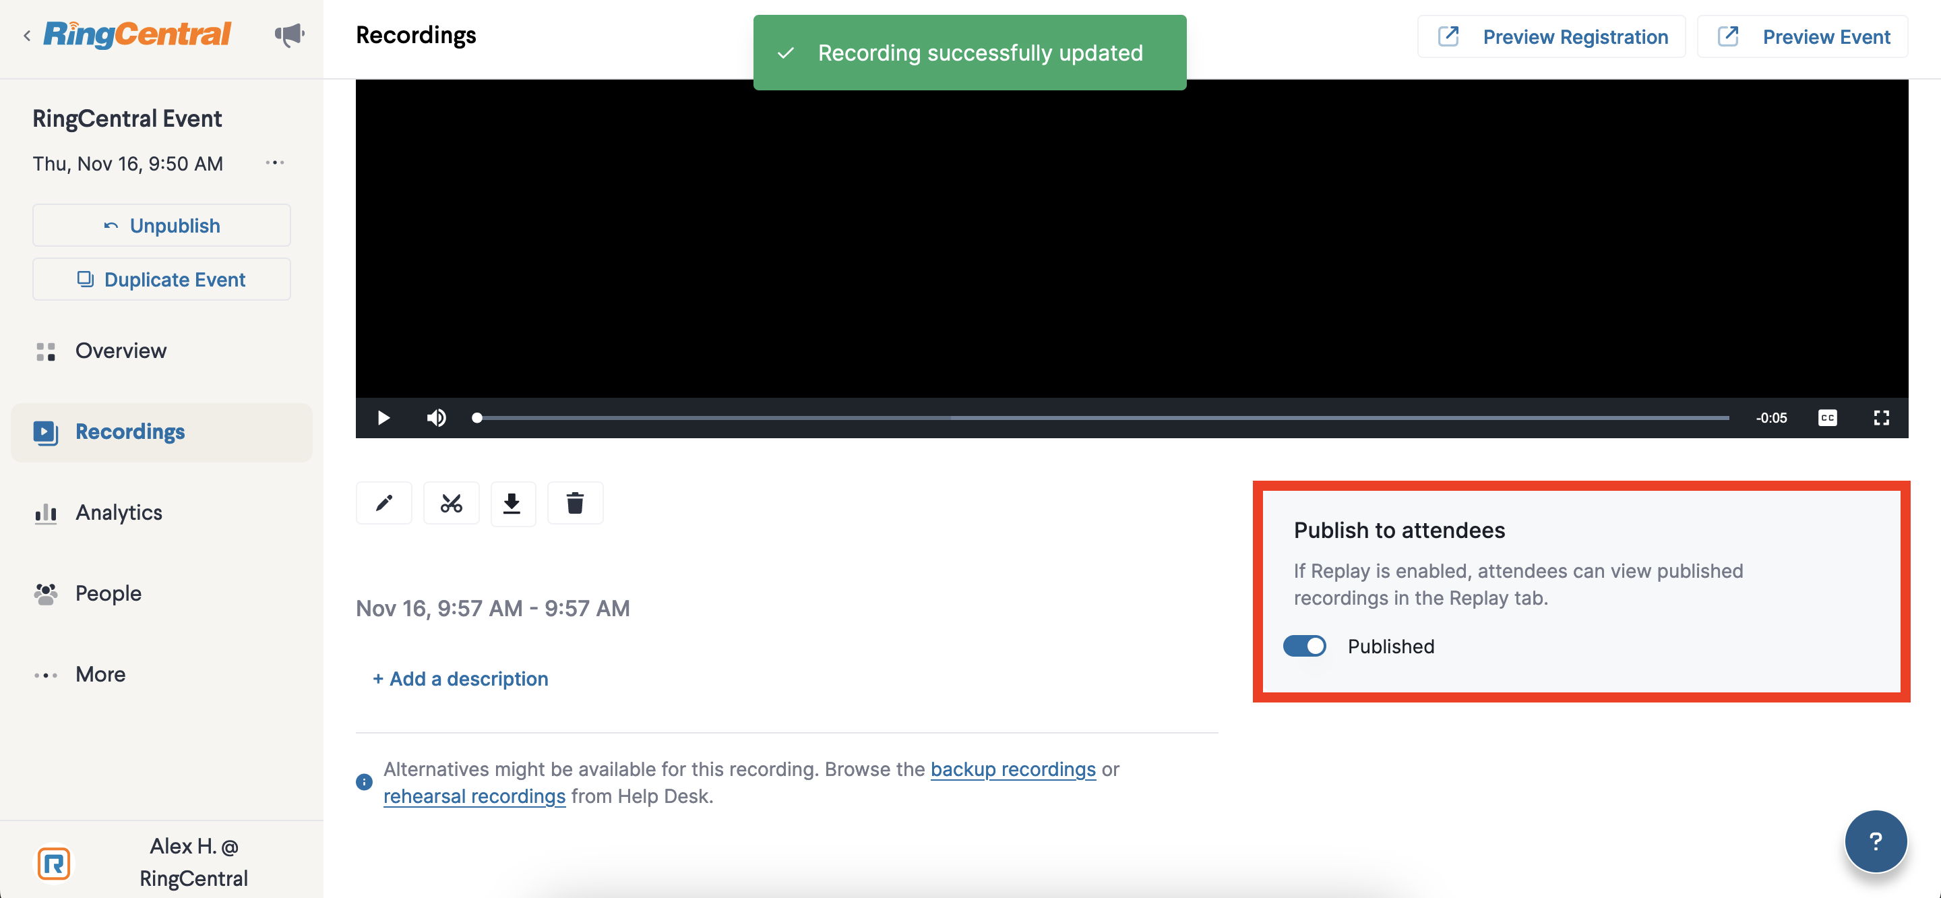Play the recording video
1941x898 pixels.
(383, 418)
